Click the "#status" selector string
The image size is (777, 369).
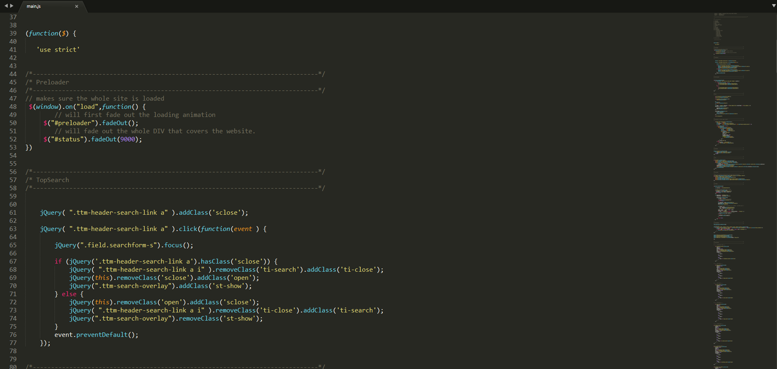coord(69,139)
